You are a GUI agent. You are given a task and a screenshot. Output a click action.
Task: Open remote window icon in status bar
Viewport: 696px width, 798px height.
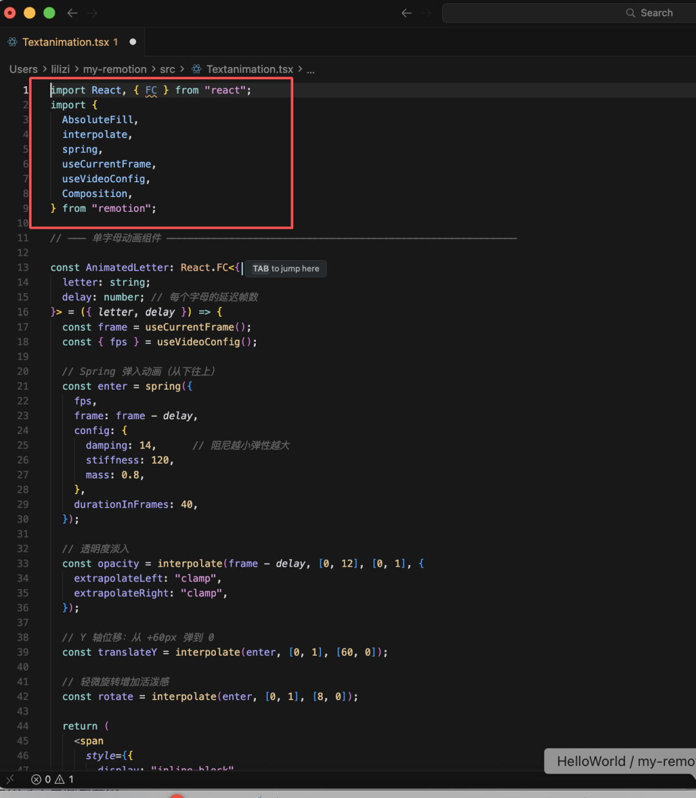click(10, 779)
